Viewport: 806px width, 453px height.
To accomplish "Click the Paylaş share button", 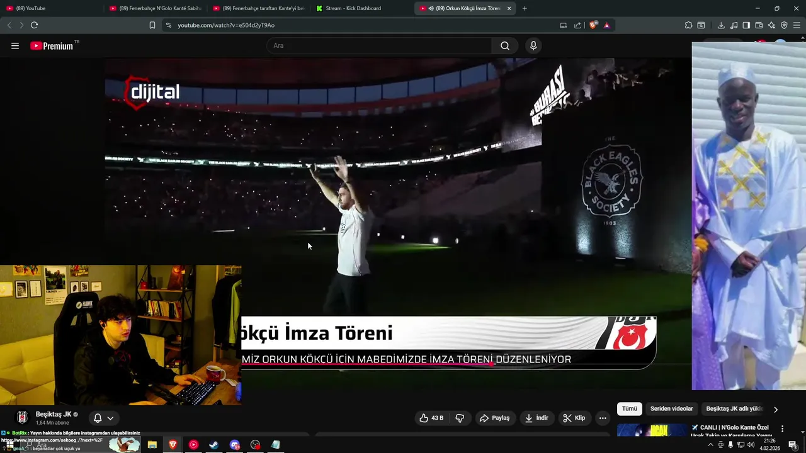I will [x=494, y=418].
